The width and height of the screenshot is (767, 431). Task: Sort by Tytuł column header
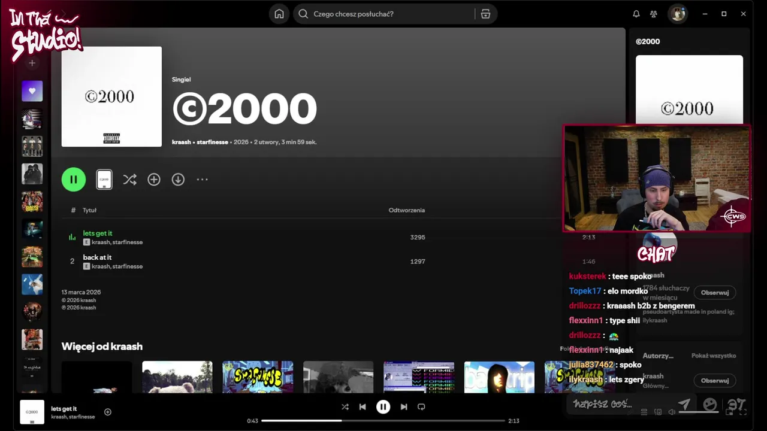(x=89, y=210)
